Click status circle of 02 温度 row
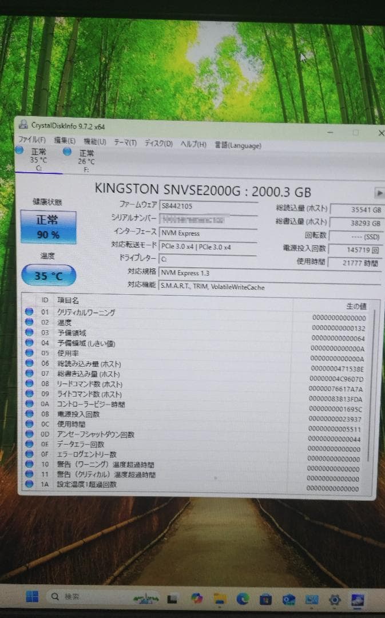The height and width of the screenshot is (618, 385). pos(29,322)
